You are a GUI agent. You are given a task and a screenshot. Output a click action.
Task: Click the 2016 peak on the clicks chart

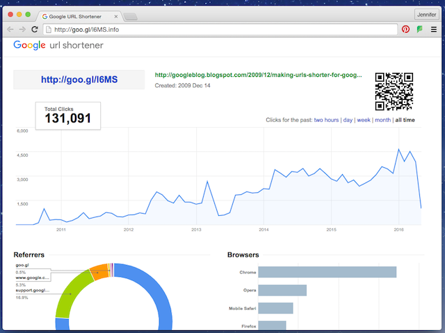coord(398,149)
